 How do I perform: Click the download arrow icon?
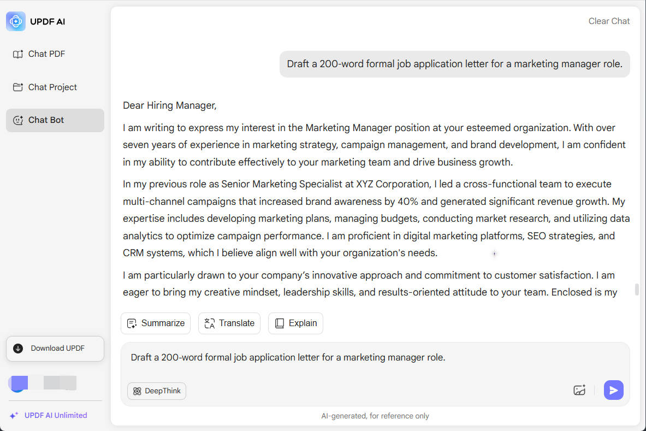click(x=18, y=349)
